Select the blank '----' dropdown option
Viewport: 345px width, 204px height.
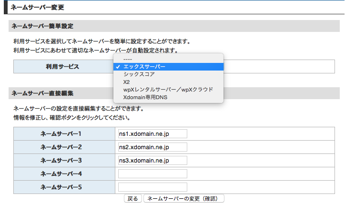click(168, 59)
